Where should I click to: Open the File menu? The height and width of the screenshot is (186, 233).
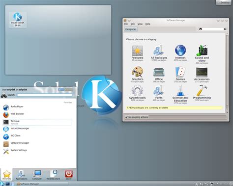tap(126, 24)
